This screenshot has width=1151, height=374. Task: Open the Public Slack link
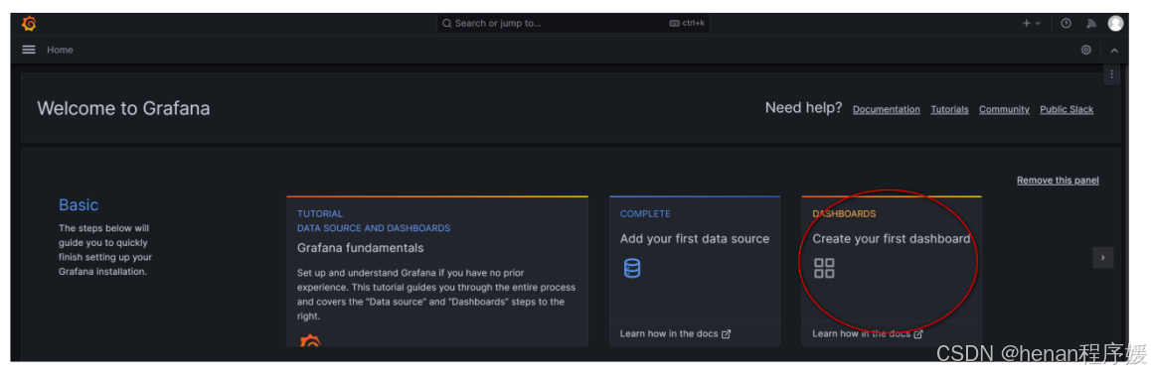point(1067,109)
